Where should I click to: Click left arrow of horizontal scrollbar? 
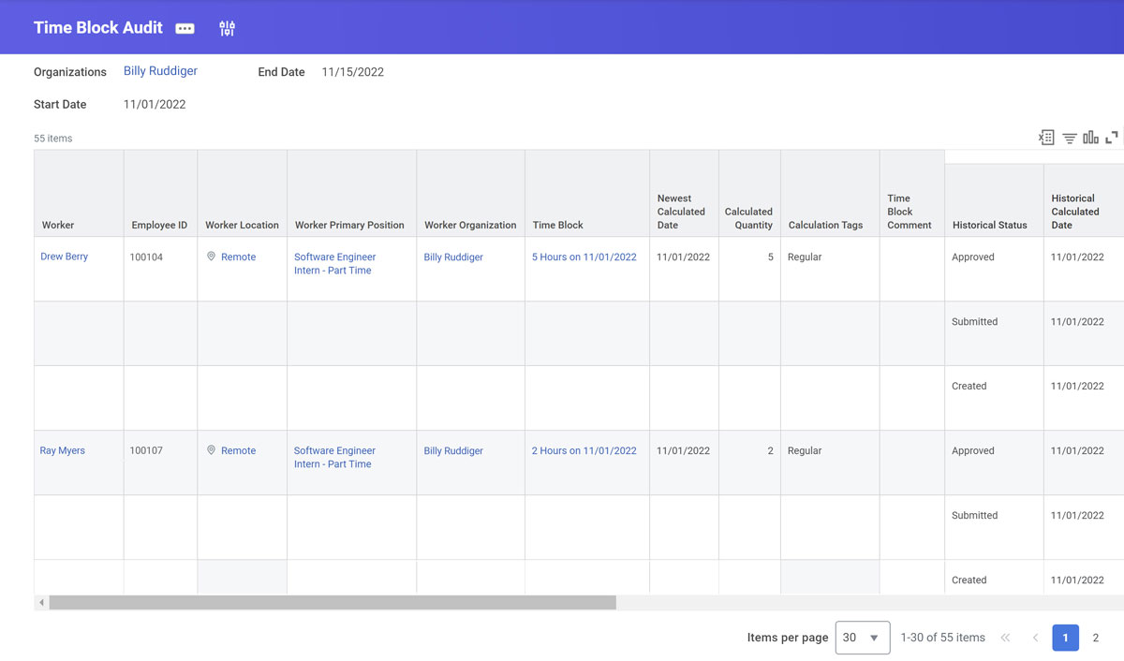tap(41, 603)
